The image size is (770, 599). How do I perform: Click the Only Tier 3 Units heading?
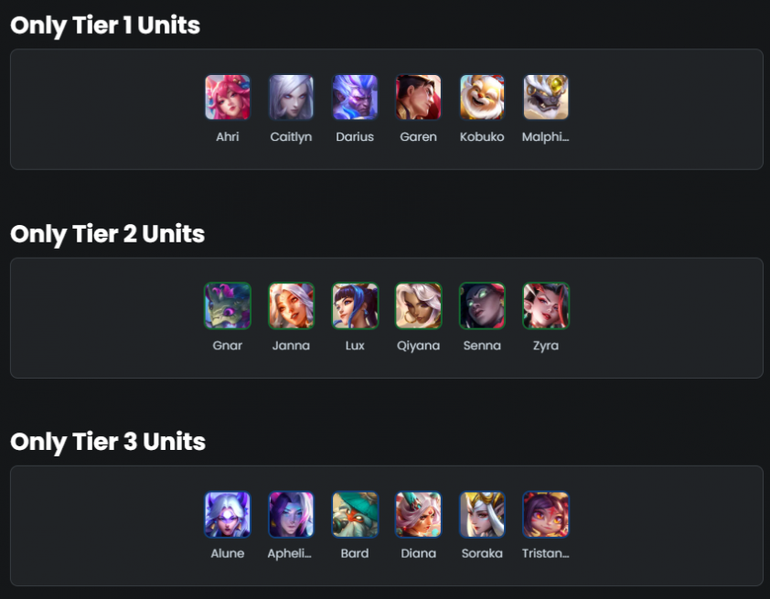[108, 442]
